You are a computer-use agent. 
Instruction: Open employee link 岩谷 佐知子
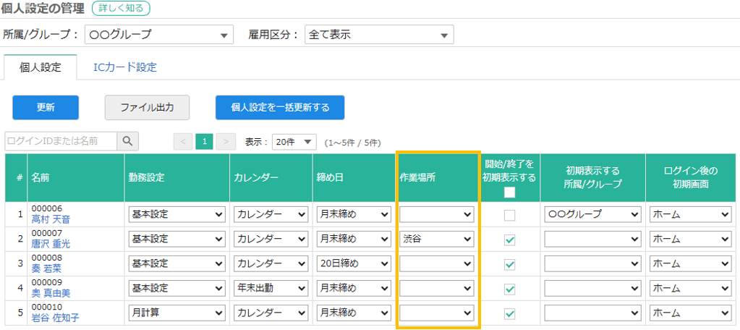(x=55, y=318)
